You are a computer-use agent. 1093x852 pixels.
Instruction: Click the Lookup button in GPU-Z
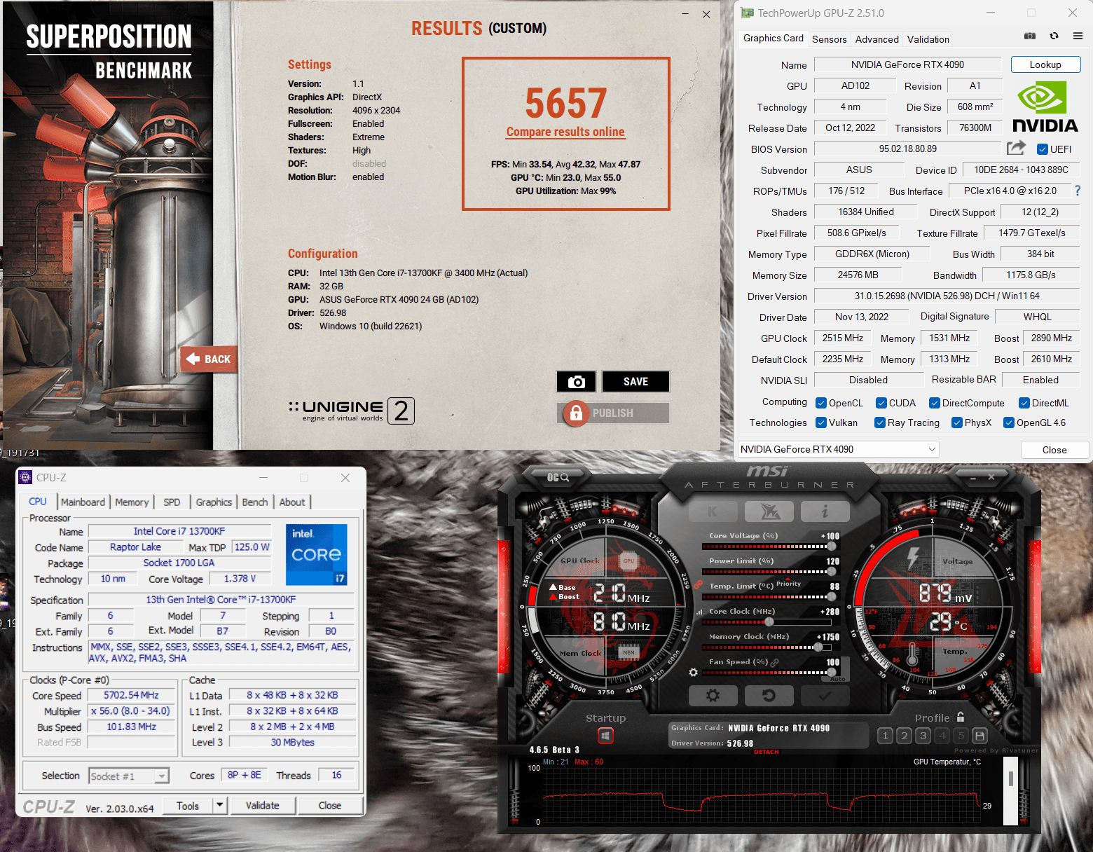click(1045, 64)
